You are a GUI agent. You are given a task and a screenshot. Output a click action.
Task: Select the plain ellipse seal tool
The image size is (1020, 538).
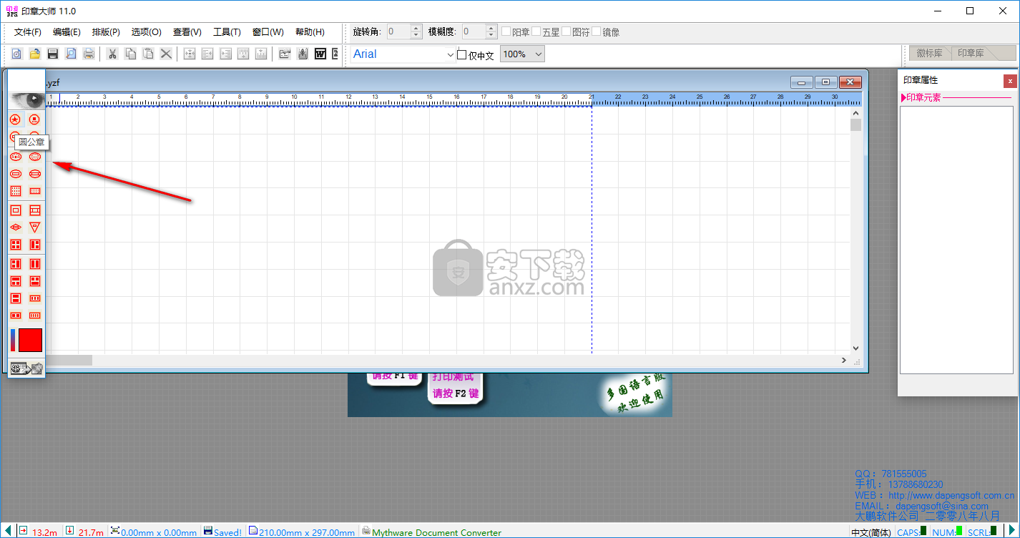(16, 174)
